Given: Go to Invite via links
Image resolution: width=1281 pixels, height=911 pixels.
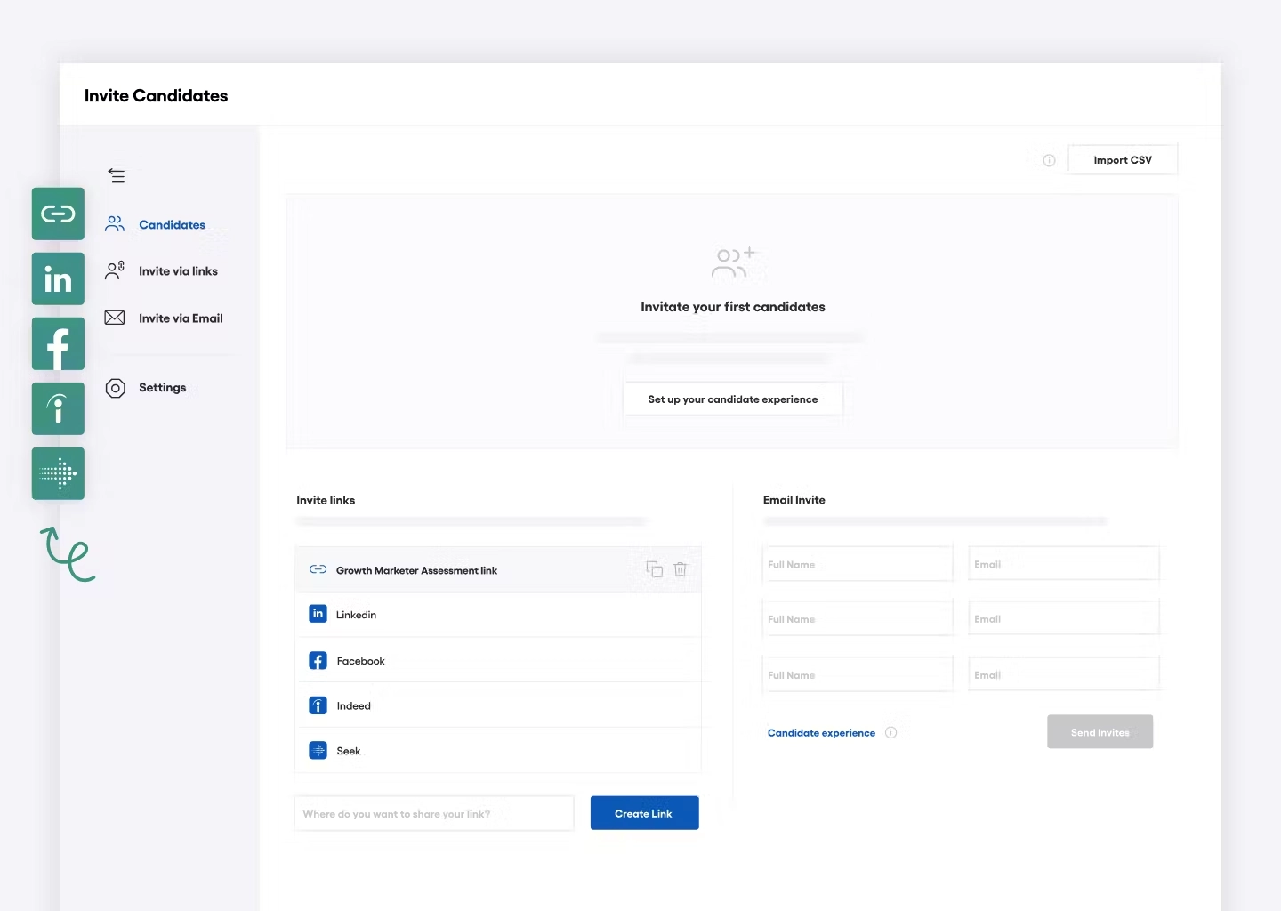Looking at the screenshot, I should 178,271.
